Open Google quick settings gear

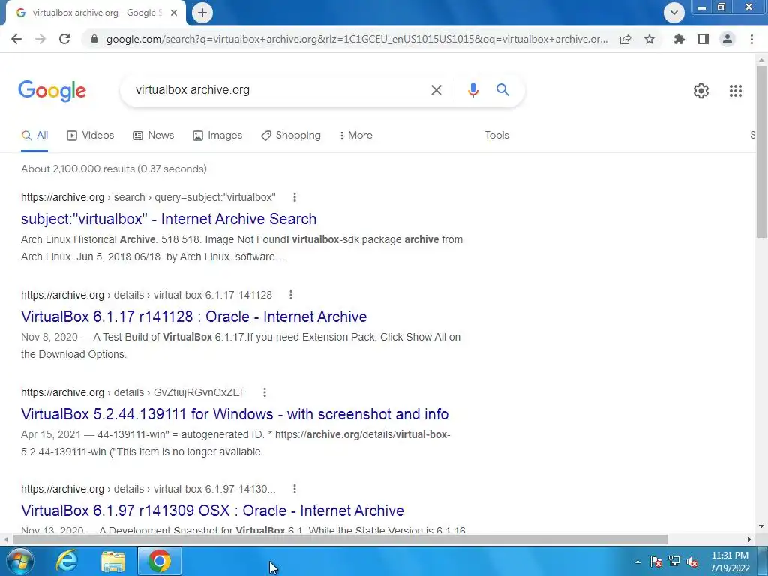[701, 91]
